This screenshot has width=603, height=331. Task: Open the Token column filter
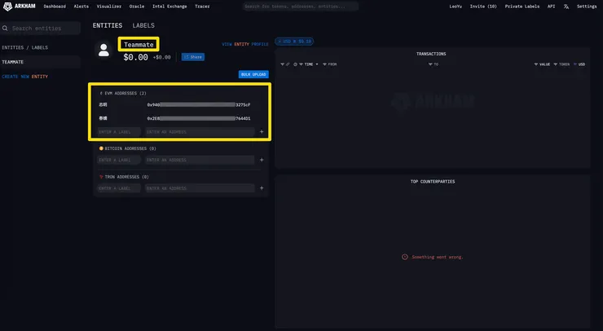coord(555,64)
